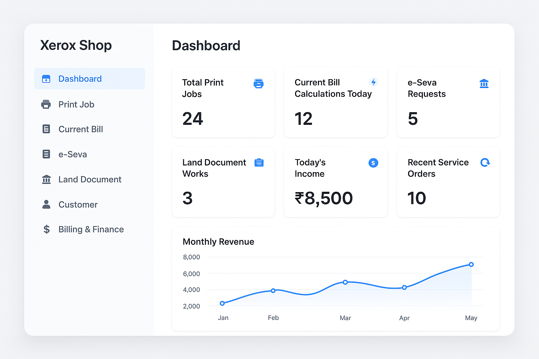Click the bank icon beside Land Document in sidebar
539x359 pixels.
click(46, 179)
